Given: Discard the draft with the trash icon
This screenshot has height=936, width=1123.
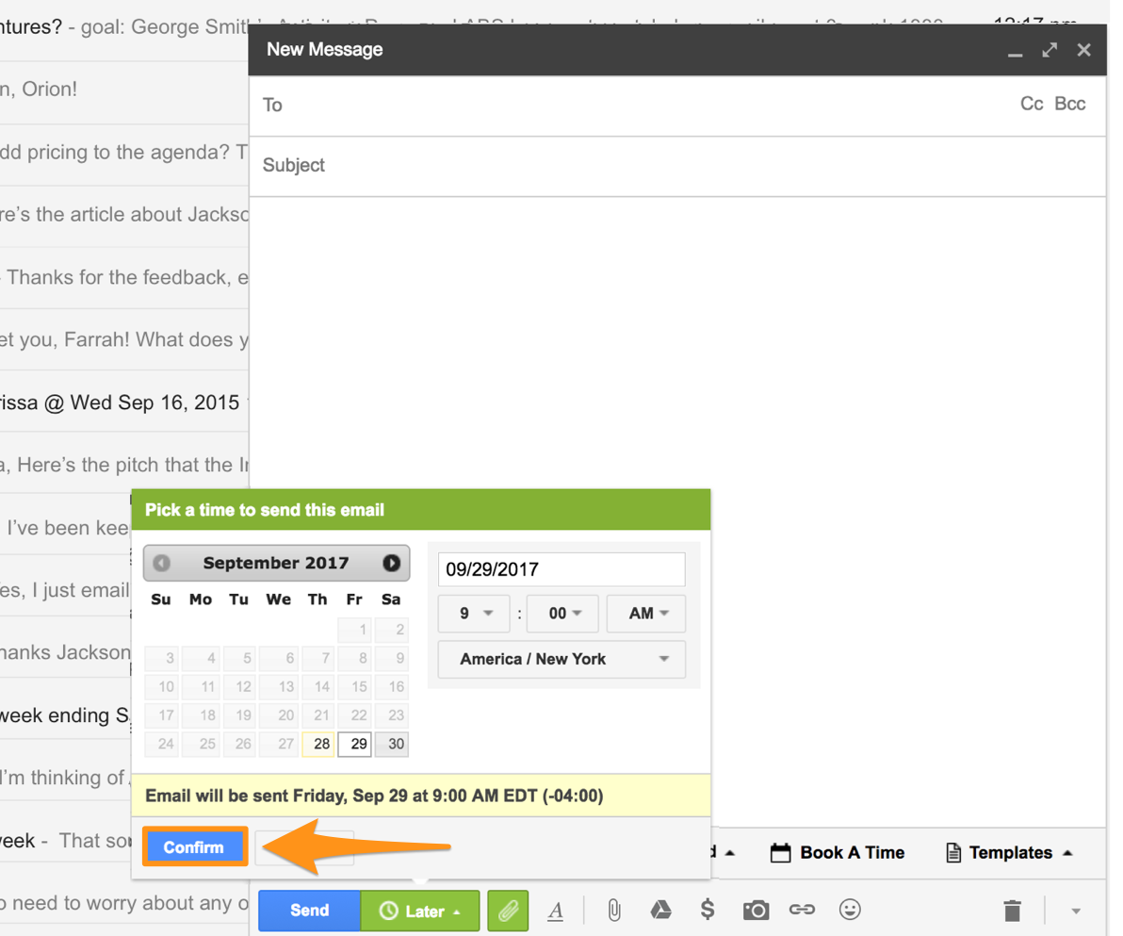Looking at the screenshot, I should 1012,911.
